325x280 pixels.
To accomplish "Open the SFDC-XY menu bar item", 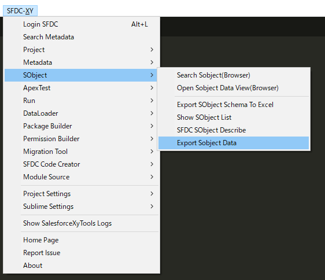I will coord(20,11).
